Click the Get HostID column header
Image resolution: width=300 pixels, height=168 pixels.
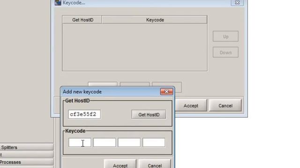(82, 20)
